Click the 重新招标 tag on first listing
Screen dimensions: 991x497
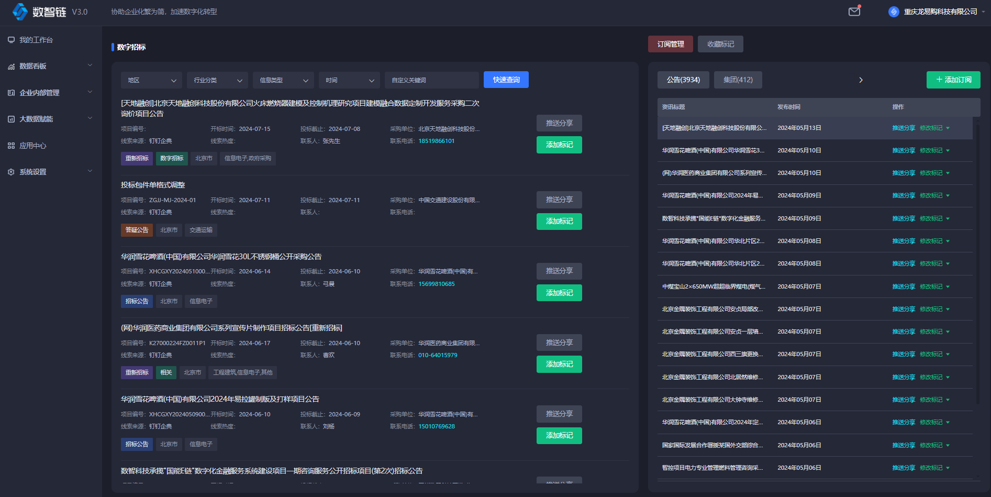coord(137,159)
